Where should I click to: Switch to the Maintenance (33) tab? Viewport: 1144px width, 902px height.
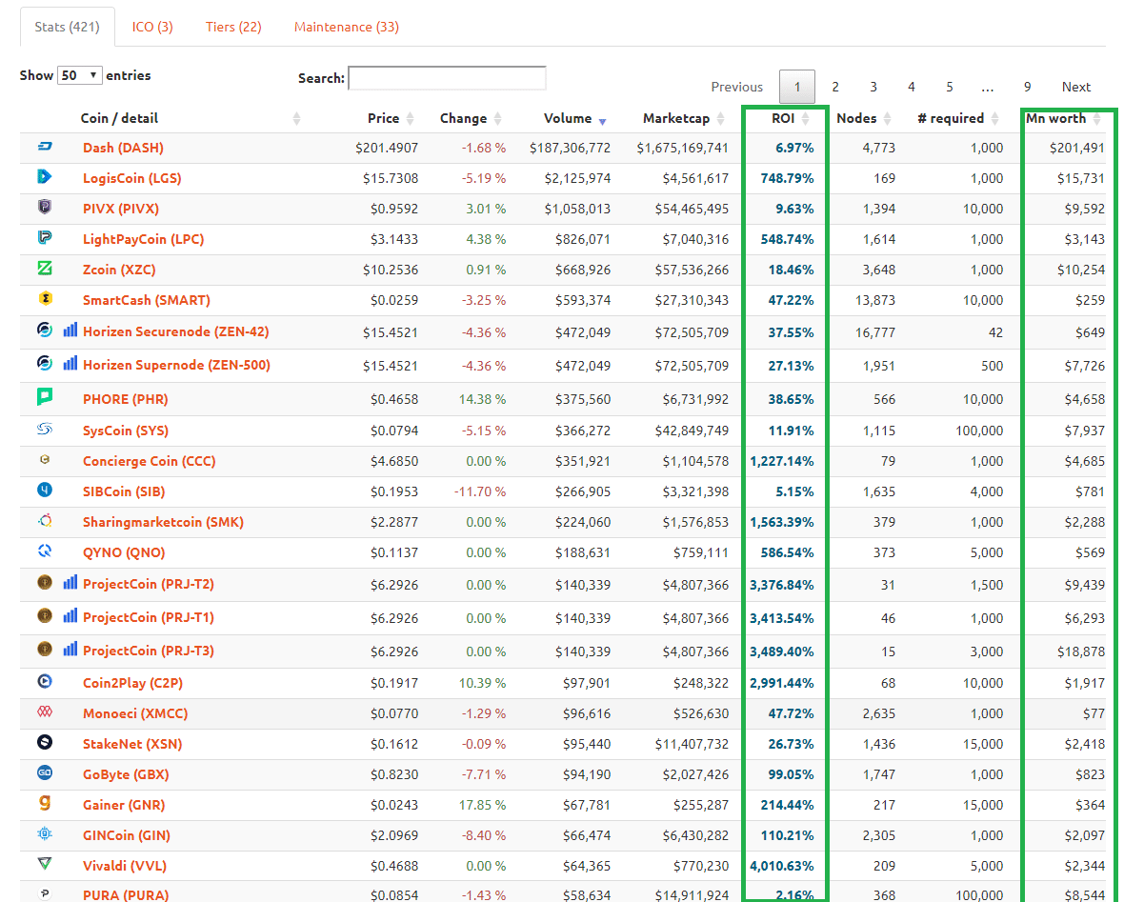point(347,27)
